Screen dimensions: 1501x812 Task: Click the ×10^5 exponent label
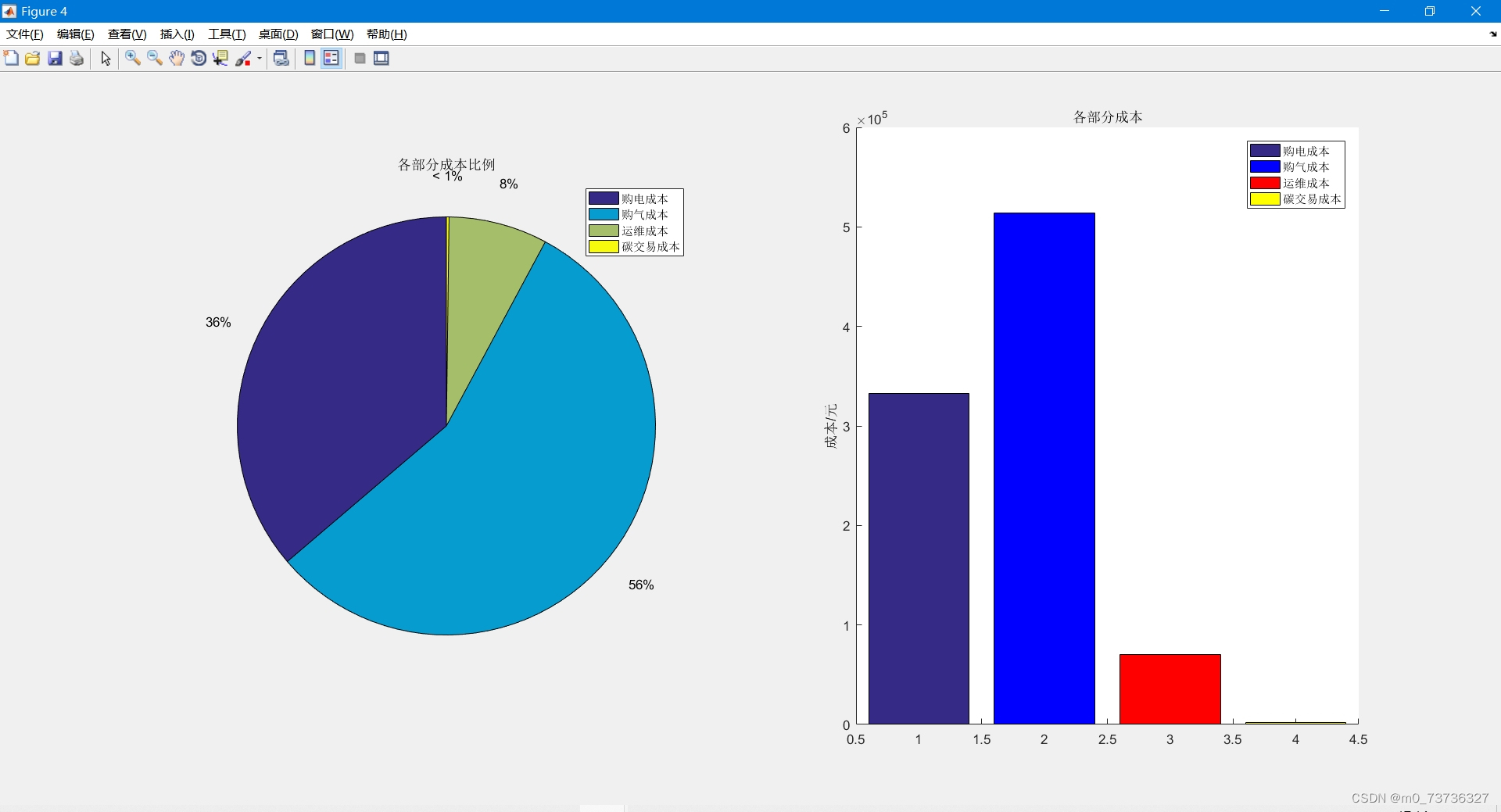point(872,119)
